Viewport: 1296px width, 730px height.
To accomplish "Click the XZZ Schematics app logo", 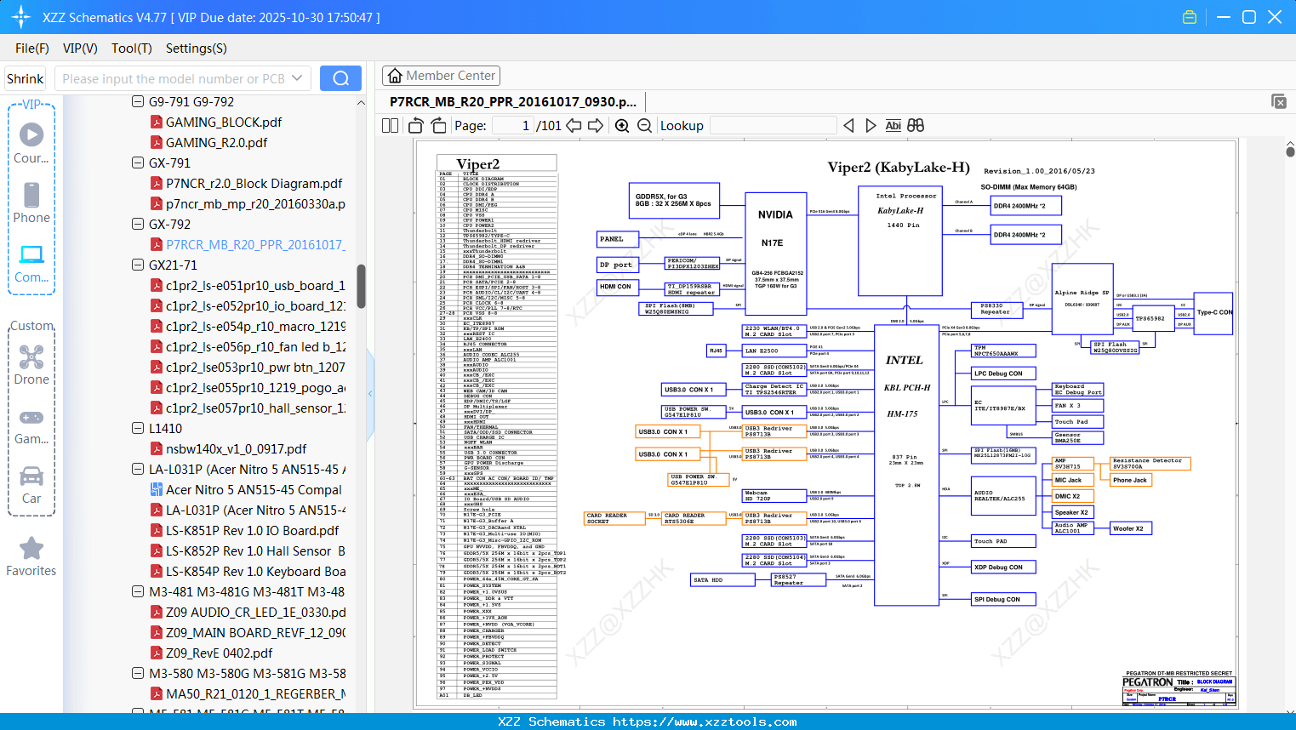I will tap(20, 17).
